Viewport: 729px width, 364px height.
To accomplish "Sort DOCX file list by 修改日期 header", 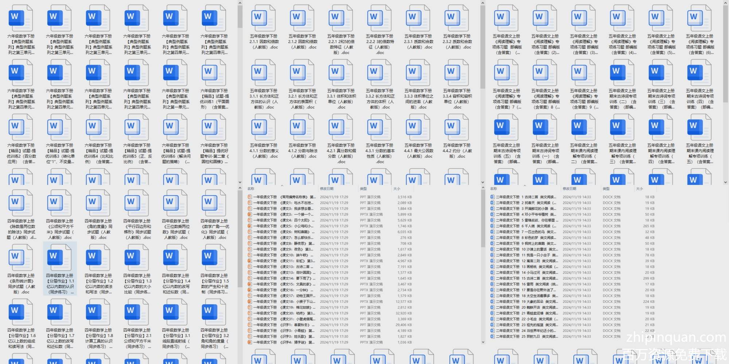I will [569, 189].
